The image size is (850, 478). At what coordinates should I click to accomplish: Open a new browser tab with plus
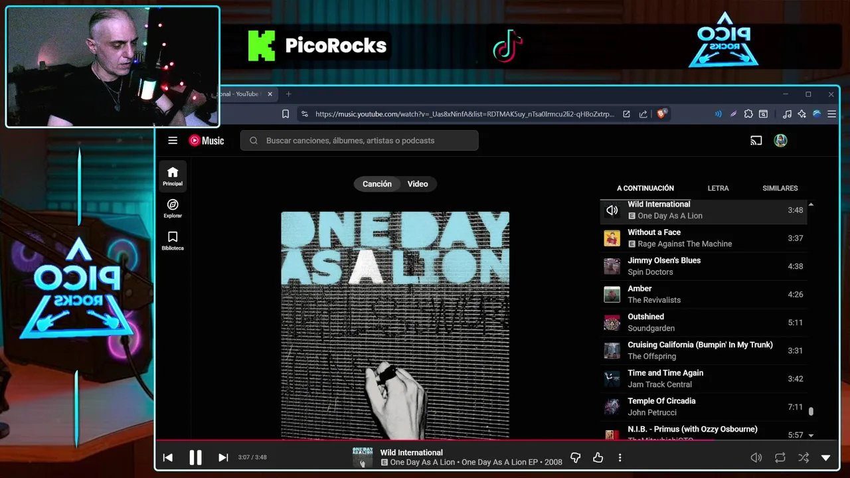coord(288,94)
